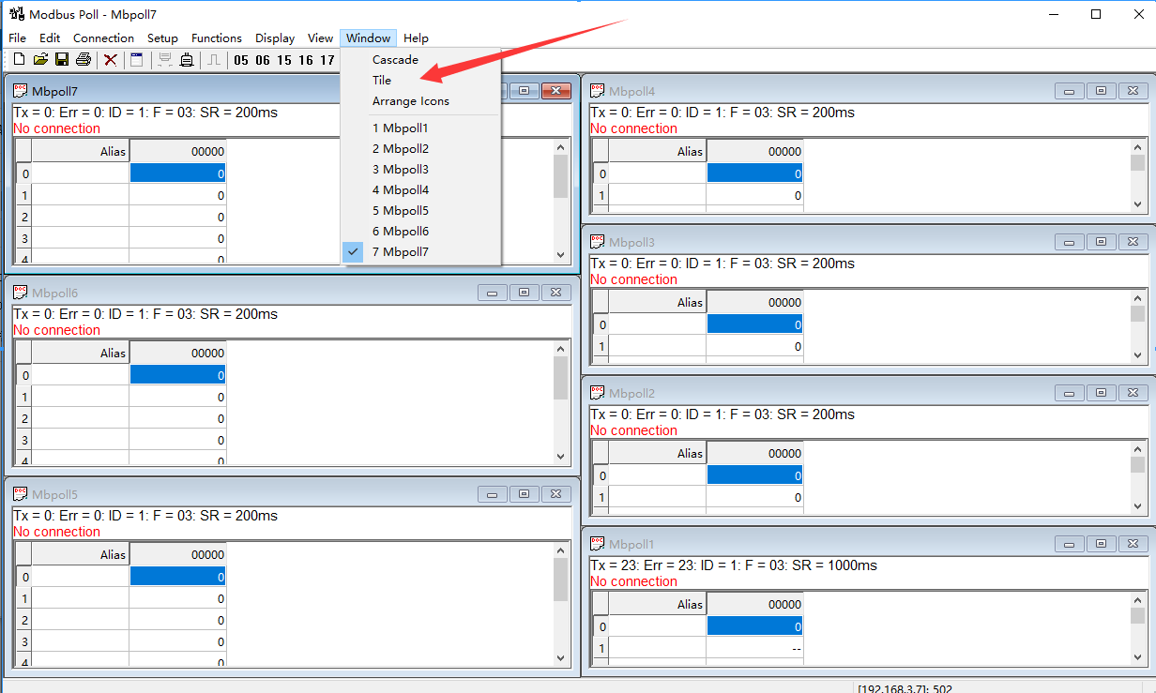Choose Cascade from the Window menu
1156x693 pixels.
pos(395,60)
